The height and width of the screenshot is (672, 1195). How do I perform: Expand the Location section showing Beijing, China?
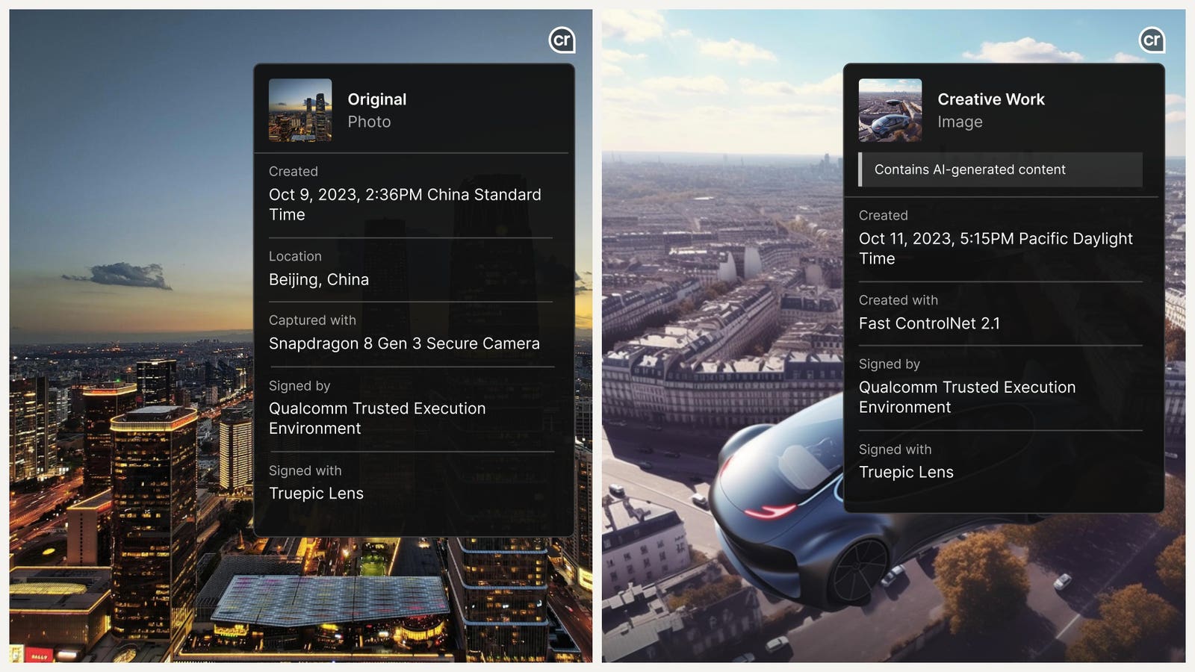pos(295,256)
